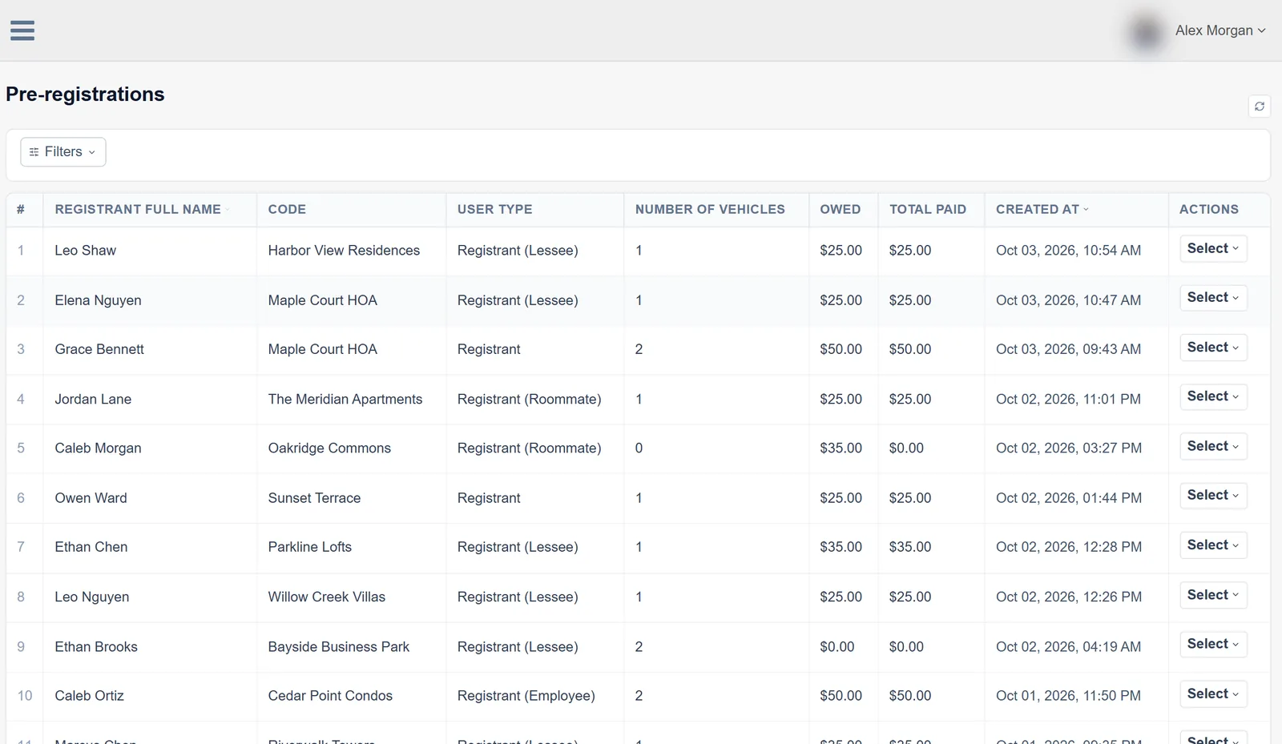Image resolution: width=1282 pixels, height=744 pixels.
Task: Click the Sunset Terrace code cell
Action: (314, 498)
